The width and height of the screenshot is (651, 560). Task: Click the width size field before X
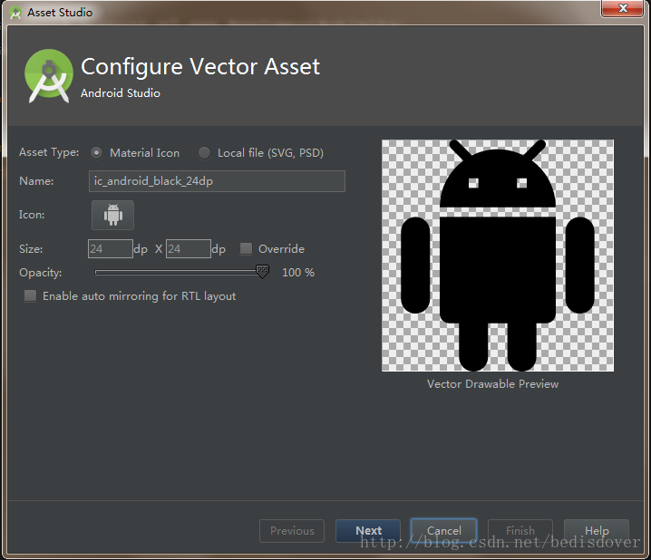[111, 249]
